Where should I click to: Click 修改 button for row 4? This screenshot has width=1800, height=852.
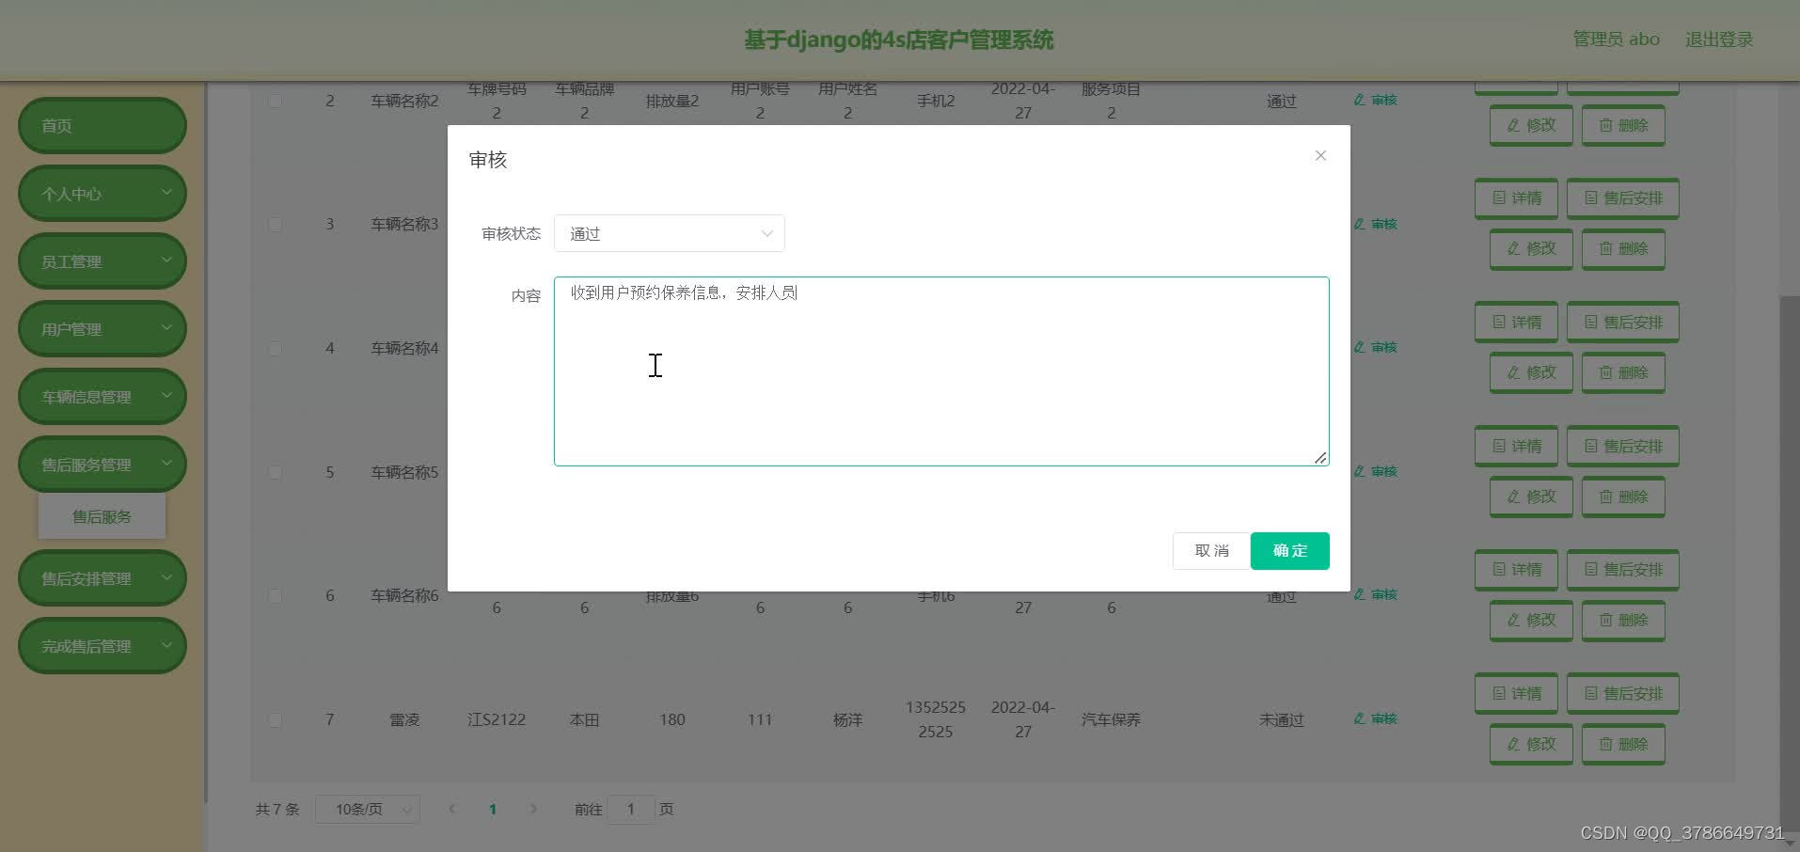tap(1531, 373)
